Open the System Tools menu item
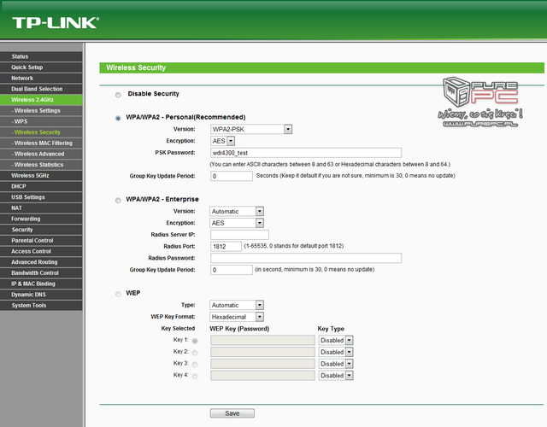 coord(41,305)
